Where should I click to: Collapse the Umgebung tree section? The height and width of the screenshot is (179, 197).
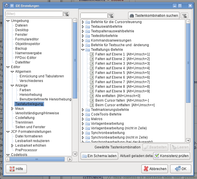(x=8, y=21)
